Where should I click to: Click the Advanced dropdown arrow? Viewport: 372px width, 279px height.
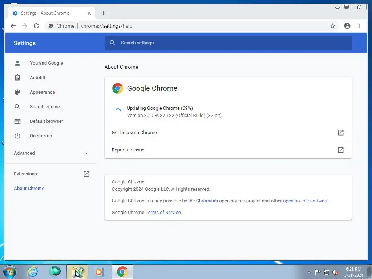86,154
